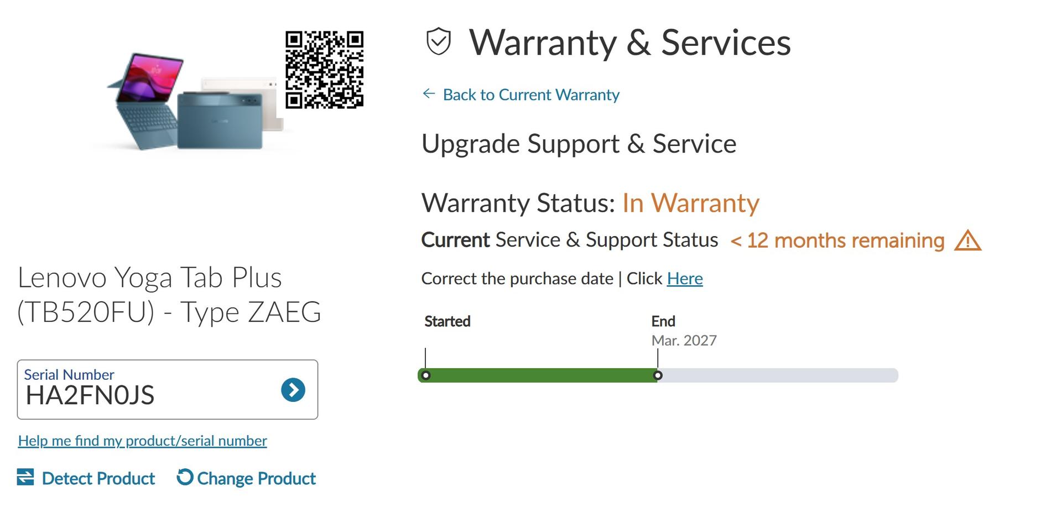1062x518 pixels.
Task: Go Back to Current Warranty
Action: [x=531, y=95]
